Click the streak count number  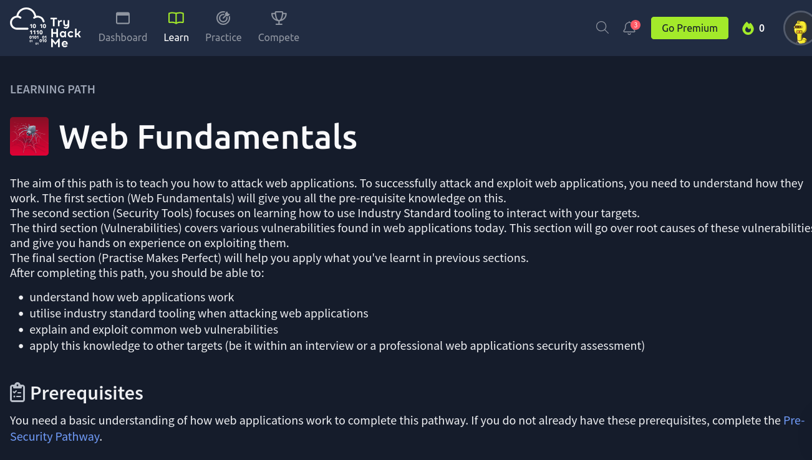coord(761,28)
